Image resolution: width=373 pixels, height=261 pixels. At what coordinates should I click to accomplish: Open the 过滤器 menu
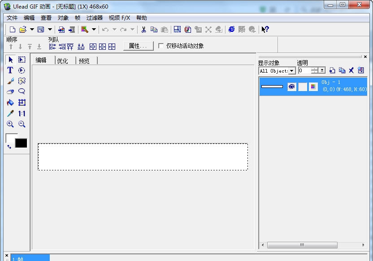(96, 17)
